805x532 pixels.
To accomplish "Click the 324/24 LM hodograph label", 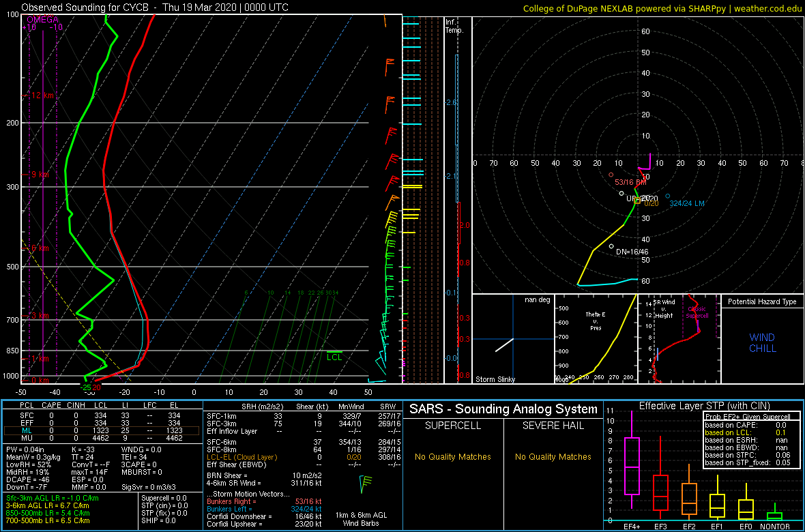I will click(686, 203).
